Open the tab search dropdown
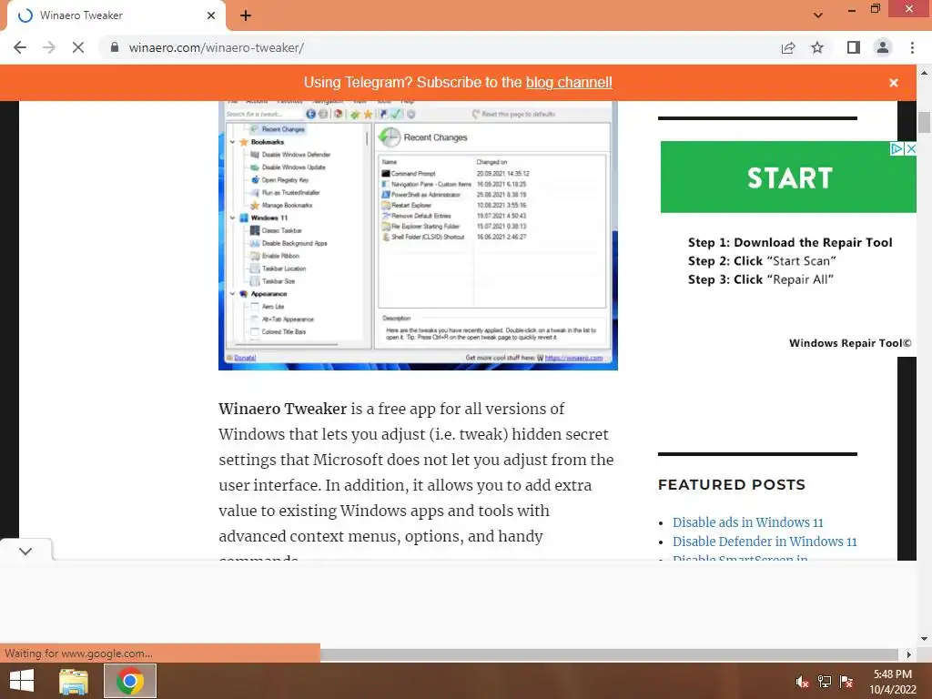932x699 pixels. pos(818,15)
